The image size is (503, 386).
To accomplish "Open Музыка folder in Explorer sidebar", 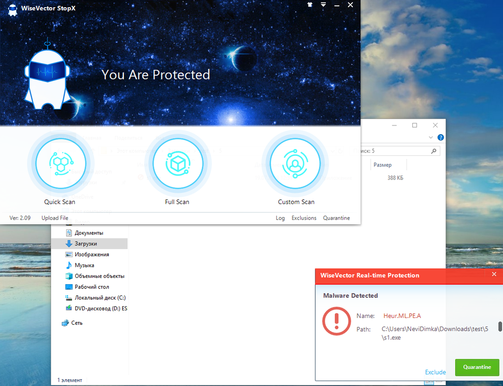I will 90,265.
